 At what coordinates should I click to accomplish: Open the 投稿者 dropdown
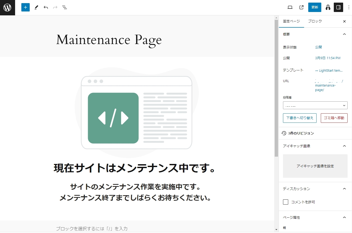tap(315, 105)
